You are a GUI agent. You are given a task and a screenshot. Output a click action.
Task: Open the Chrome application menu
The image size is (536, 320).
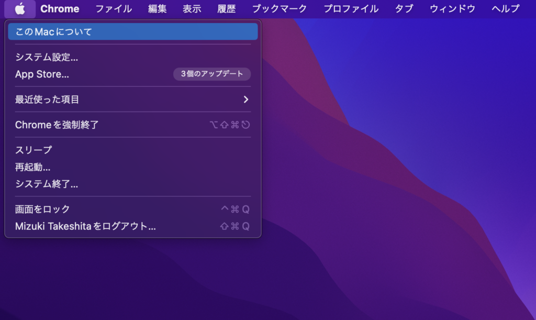pyautogui.click(x=60, y=9)
